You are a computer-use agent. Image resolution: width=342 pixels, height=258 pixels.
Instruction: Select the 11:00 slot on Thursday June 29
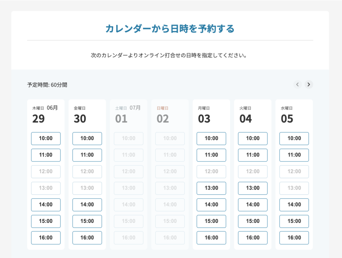[x=46, y=155]
